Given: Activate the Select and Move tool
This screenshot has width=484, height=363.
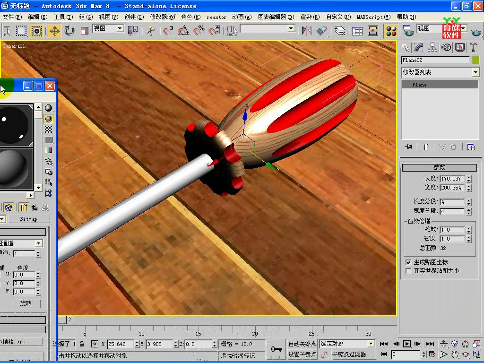Looking at the screenshot, I should click(x=54, y=31).
